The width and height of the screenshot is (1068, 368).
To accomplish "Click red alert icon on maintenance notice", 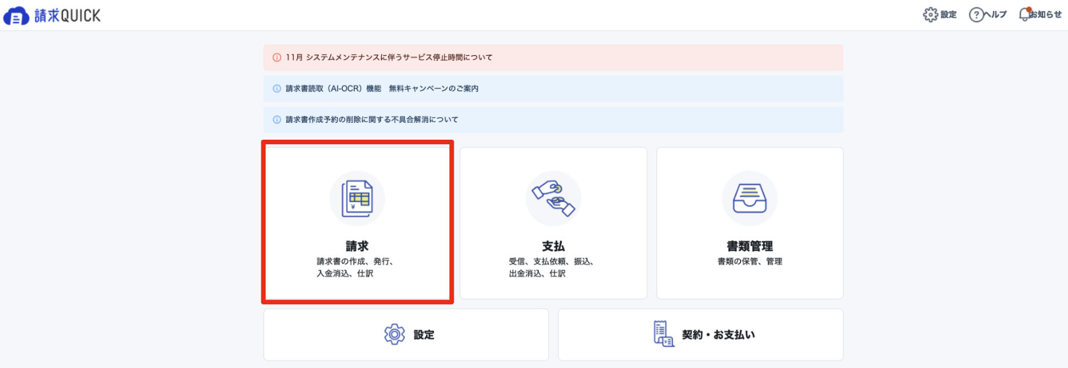I will coord(277,57).
